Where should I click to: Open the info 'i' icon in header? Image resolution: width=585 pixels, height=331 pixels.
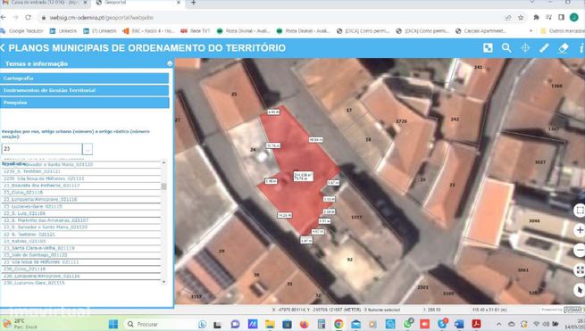(581, 47)
